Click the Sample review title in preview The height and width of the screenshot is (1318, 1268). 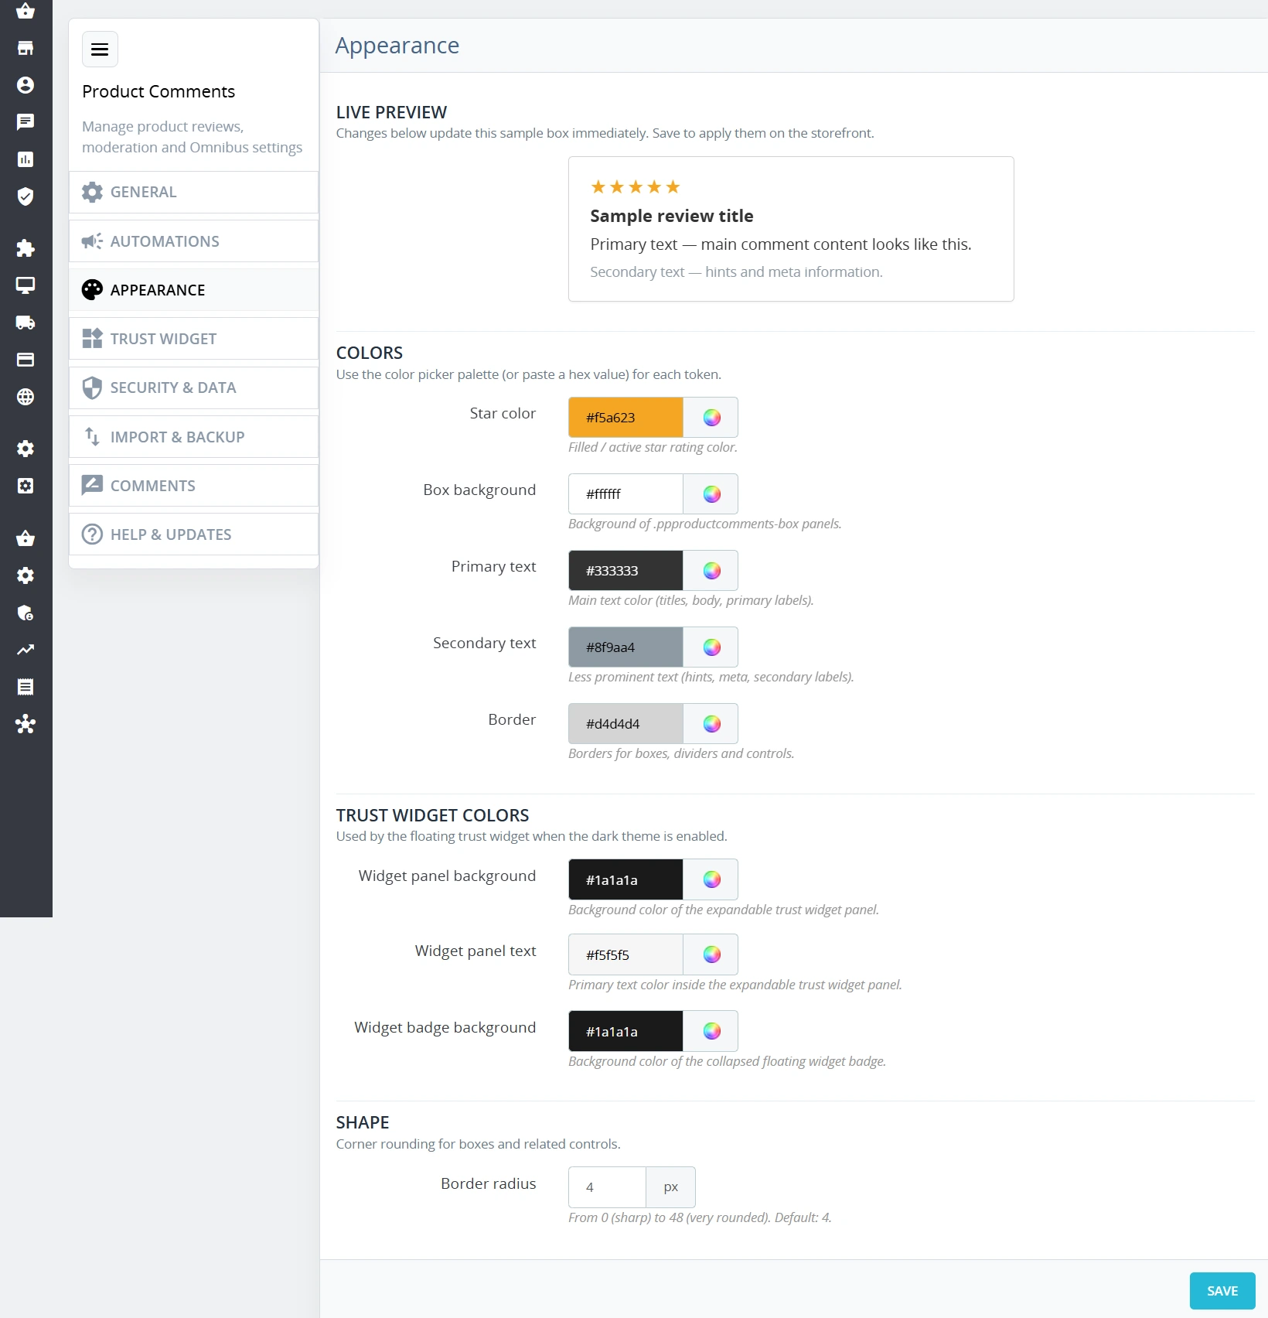(x=672, y=216)
